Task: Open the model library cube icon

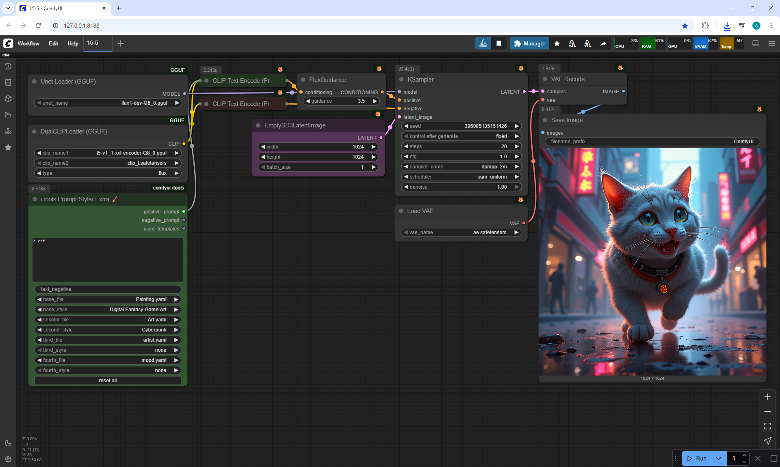Action: tap(8, 99)
